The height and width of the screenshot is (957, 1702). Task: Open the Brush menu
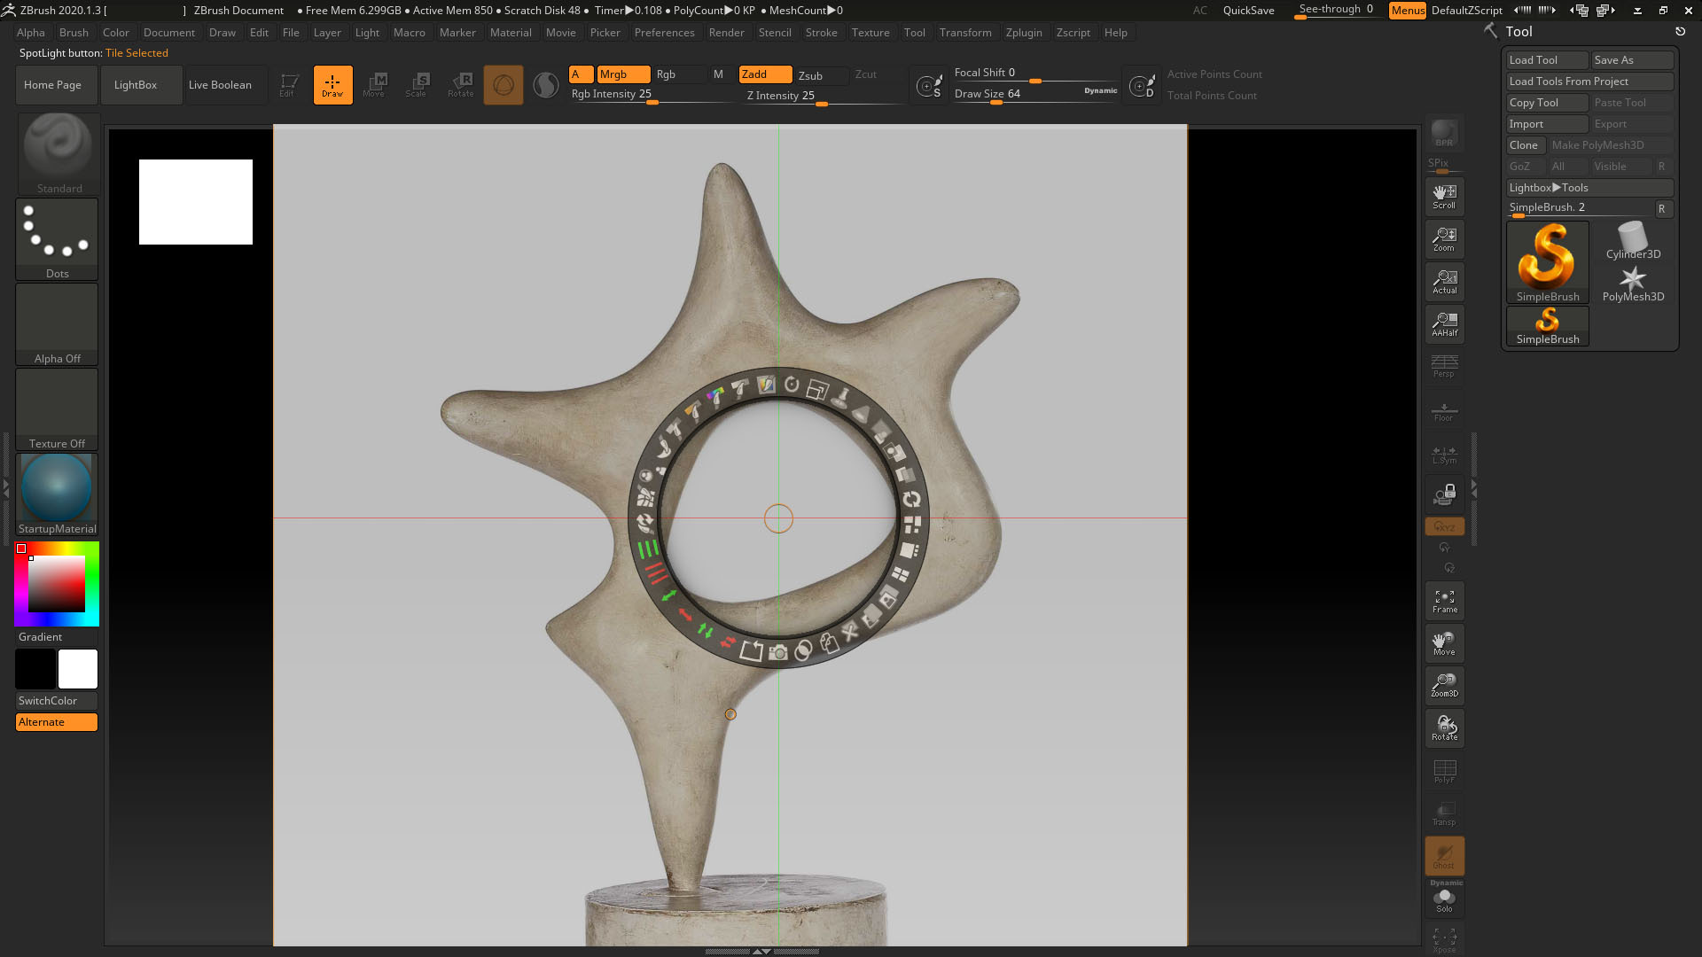coord(74,33)
